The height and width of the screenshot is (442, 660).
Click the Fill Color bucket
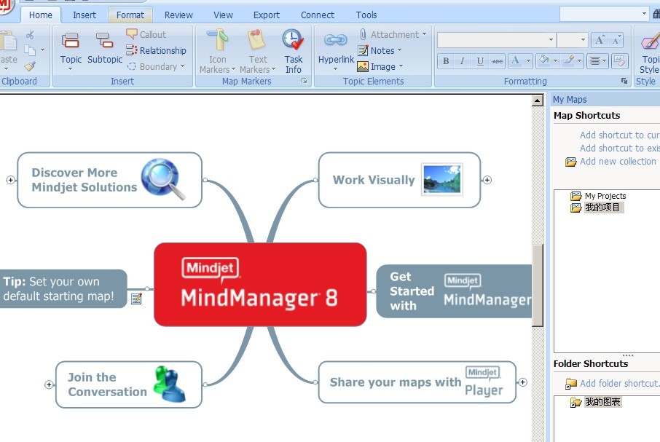pos(544,61)
